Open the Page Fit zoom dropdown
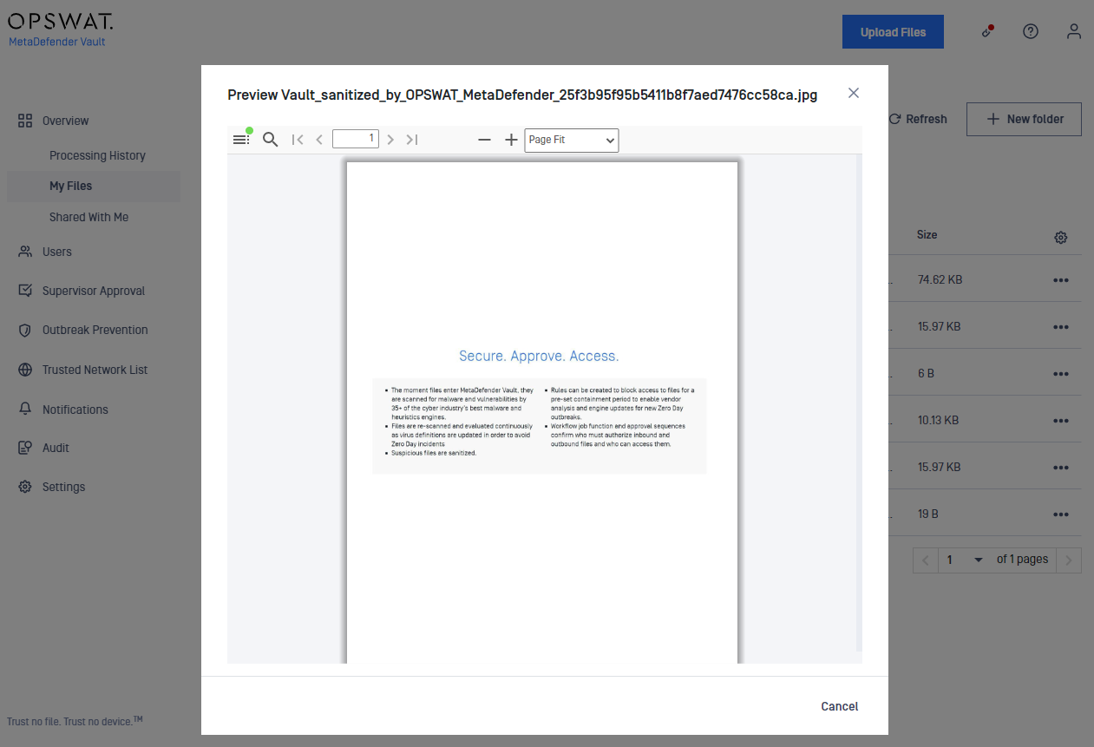This screenshot has width=1094, height=747. [x=572, y=141]
